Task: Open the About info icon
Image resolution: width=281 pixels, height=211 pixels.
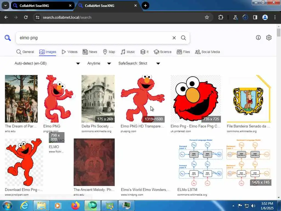Action: [x=258, y=37]
